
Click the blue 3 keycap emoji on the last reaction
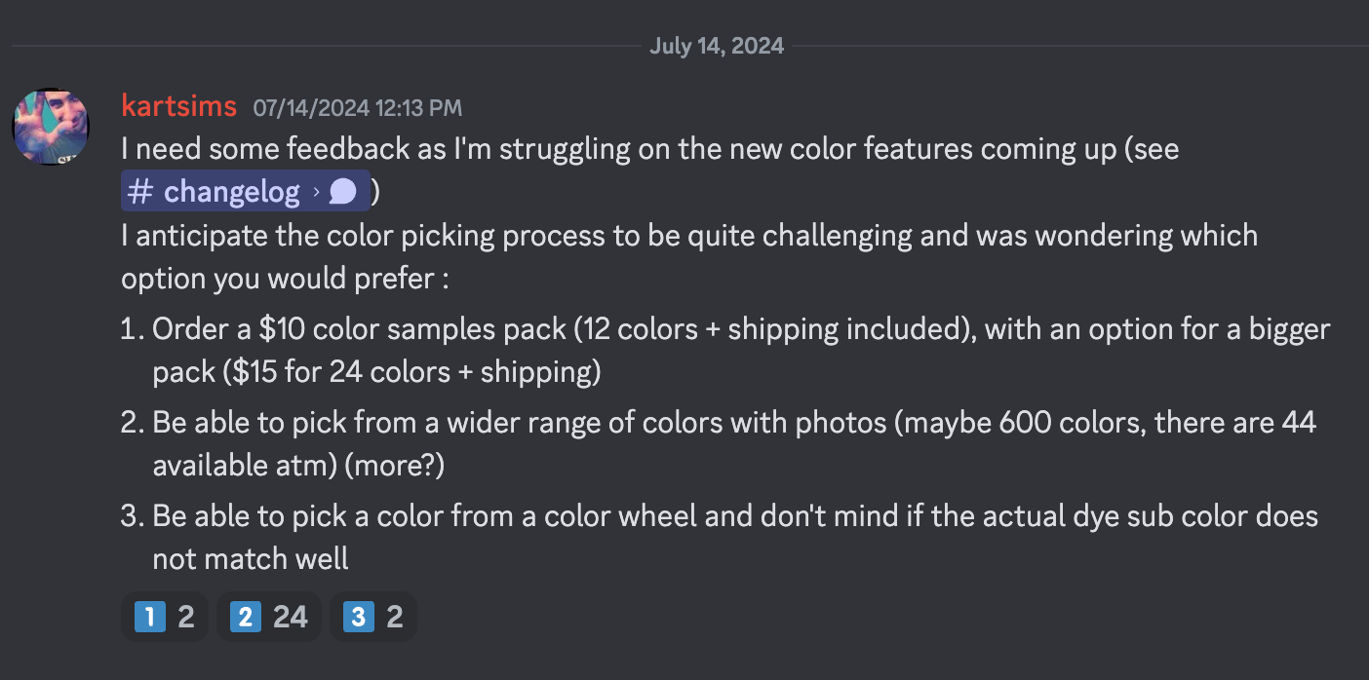point(358,616)
